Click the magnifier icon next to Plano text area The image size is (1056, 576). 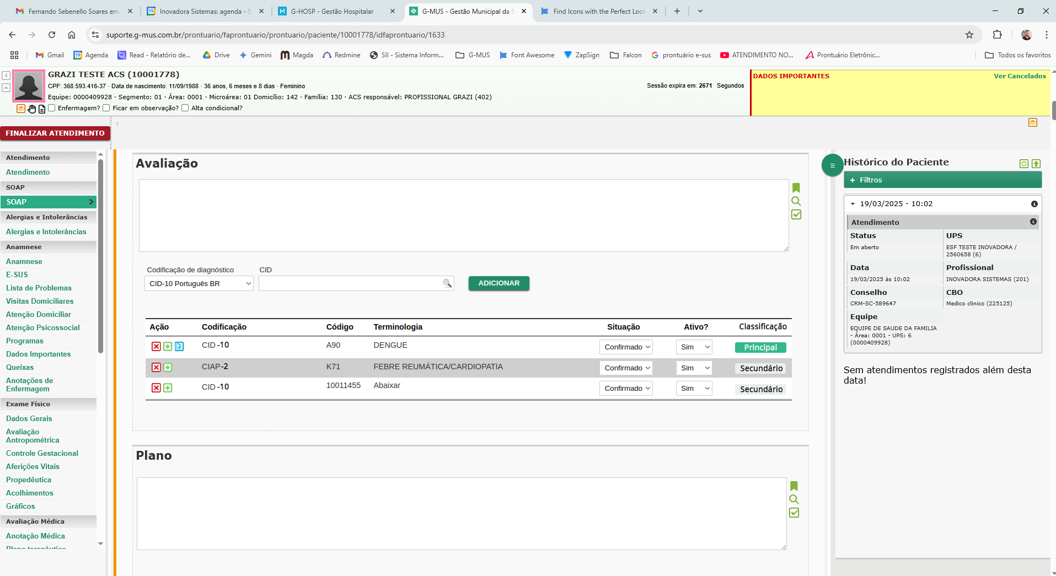tap(794, 499)
